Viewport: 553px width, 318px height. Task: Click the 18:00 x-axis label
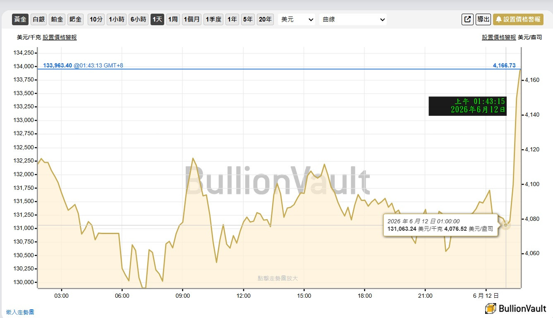[x=365, y=296]
